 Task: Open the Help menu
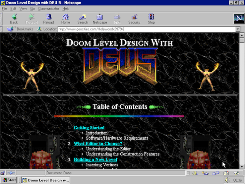[66, 8]
